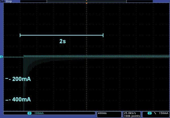Click the 100k points record length readout

click(x=132, y=116)
